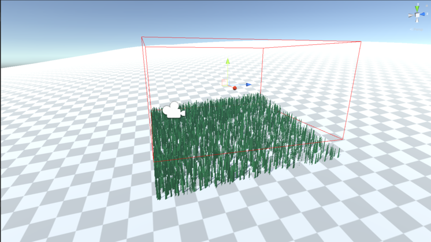Click the gray left cone on orientation gizmo
Image resolution: width=431 pixels, height=242 pixels.
tap(410, 16)
